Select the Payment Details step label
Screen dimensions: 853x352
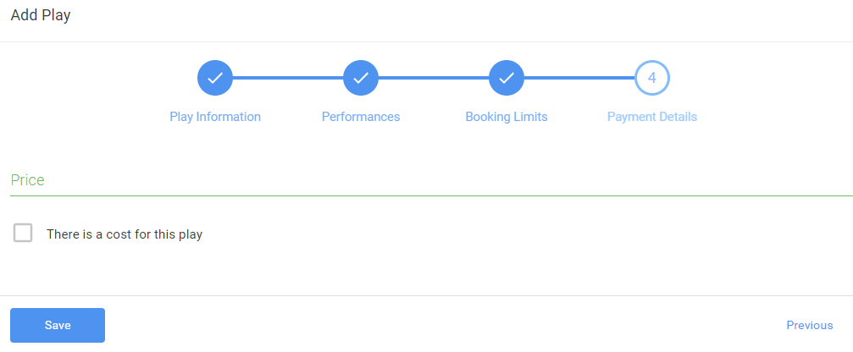(651, 117)
